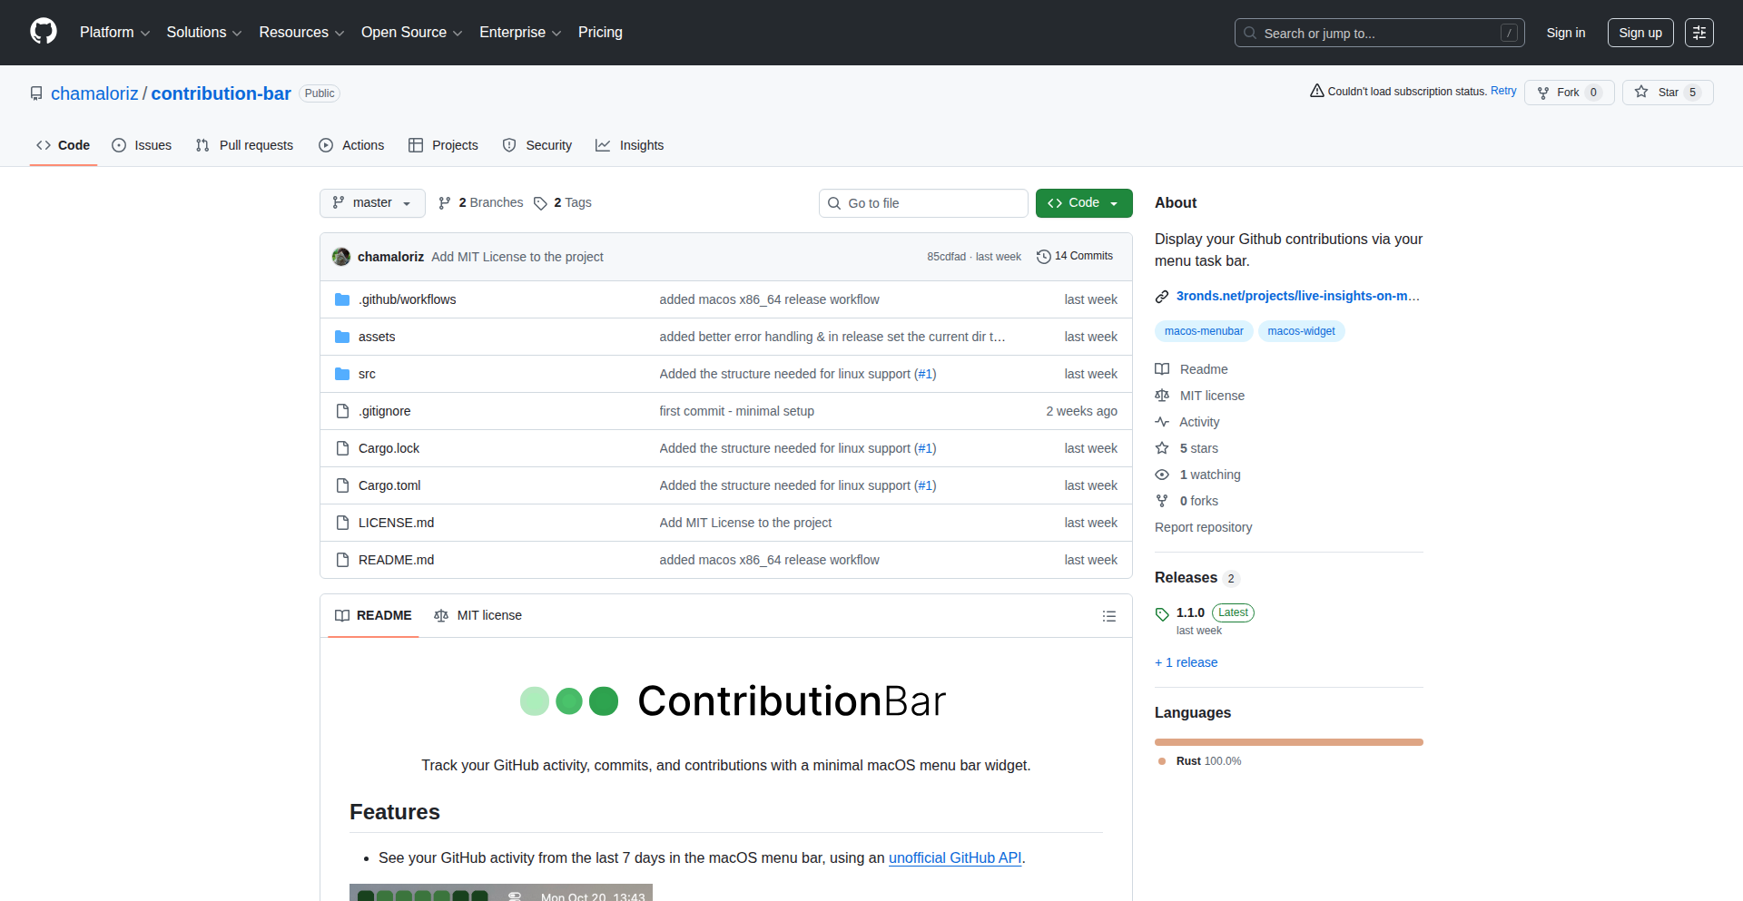Screen dimensions: 1743x901
Task: Open the master branch selector
Action: [x=371, y=202]
